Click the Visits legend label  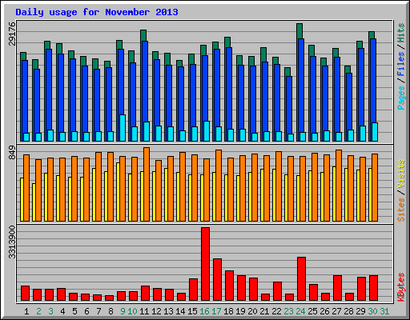click(x=401, y=174)
